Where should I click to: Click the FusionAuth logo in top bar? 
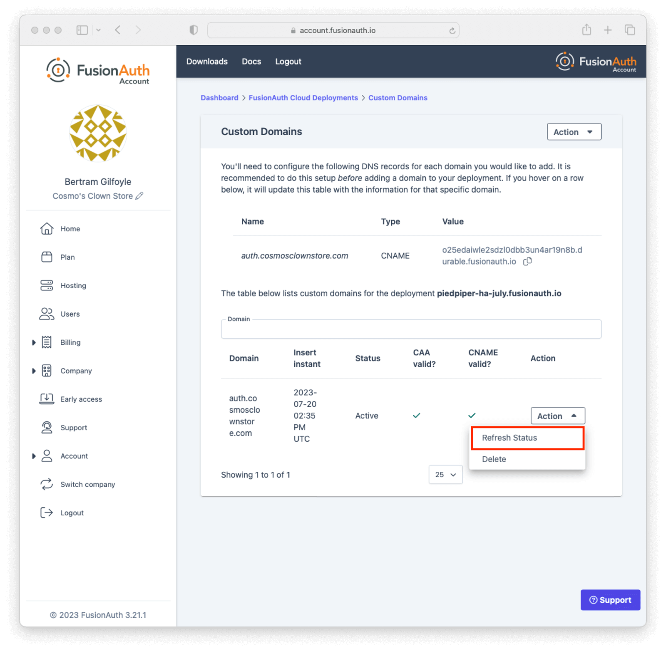point(595,61)
